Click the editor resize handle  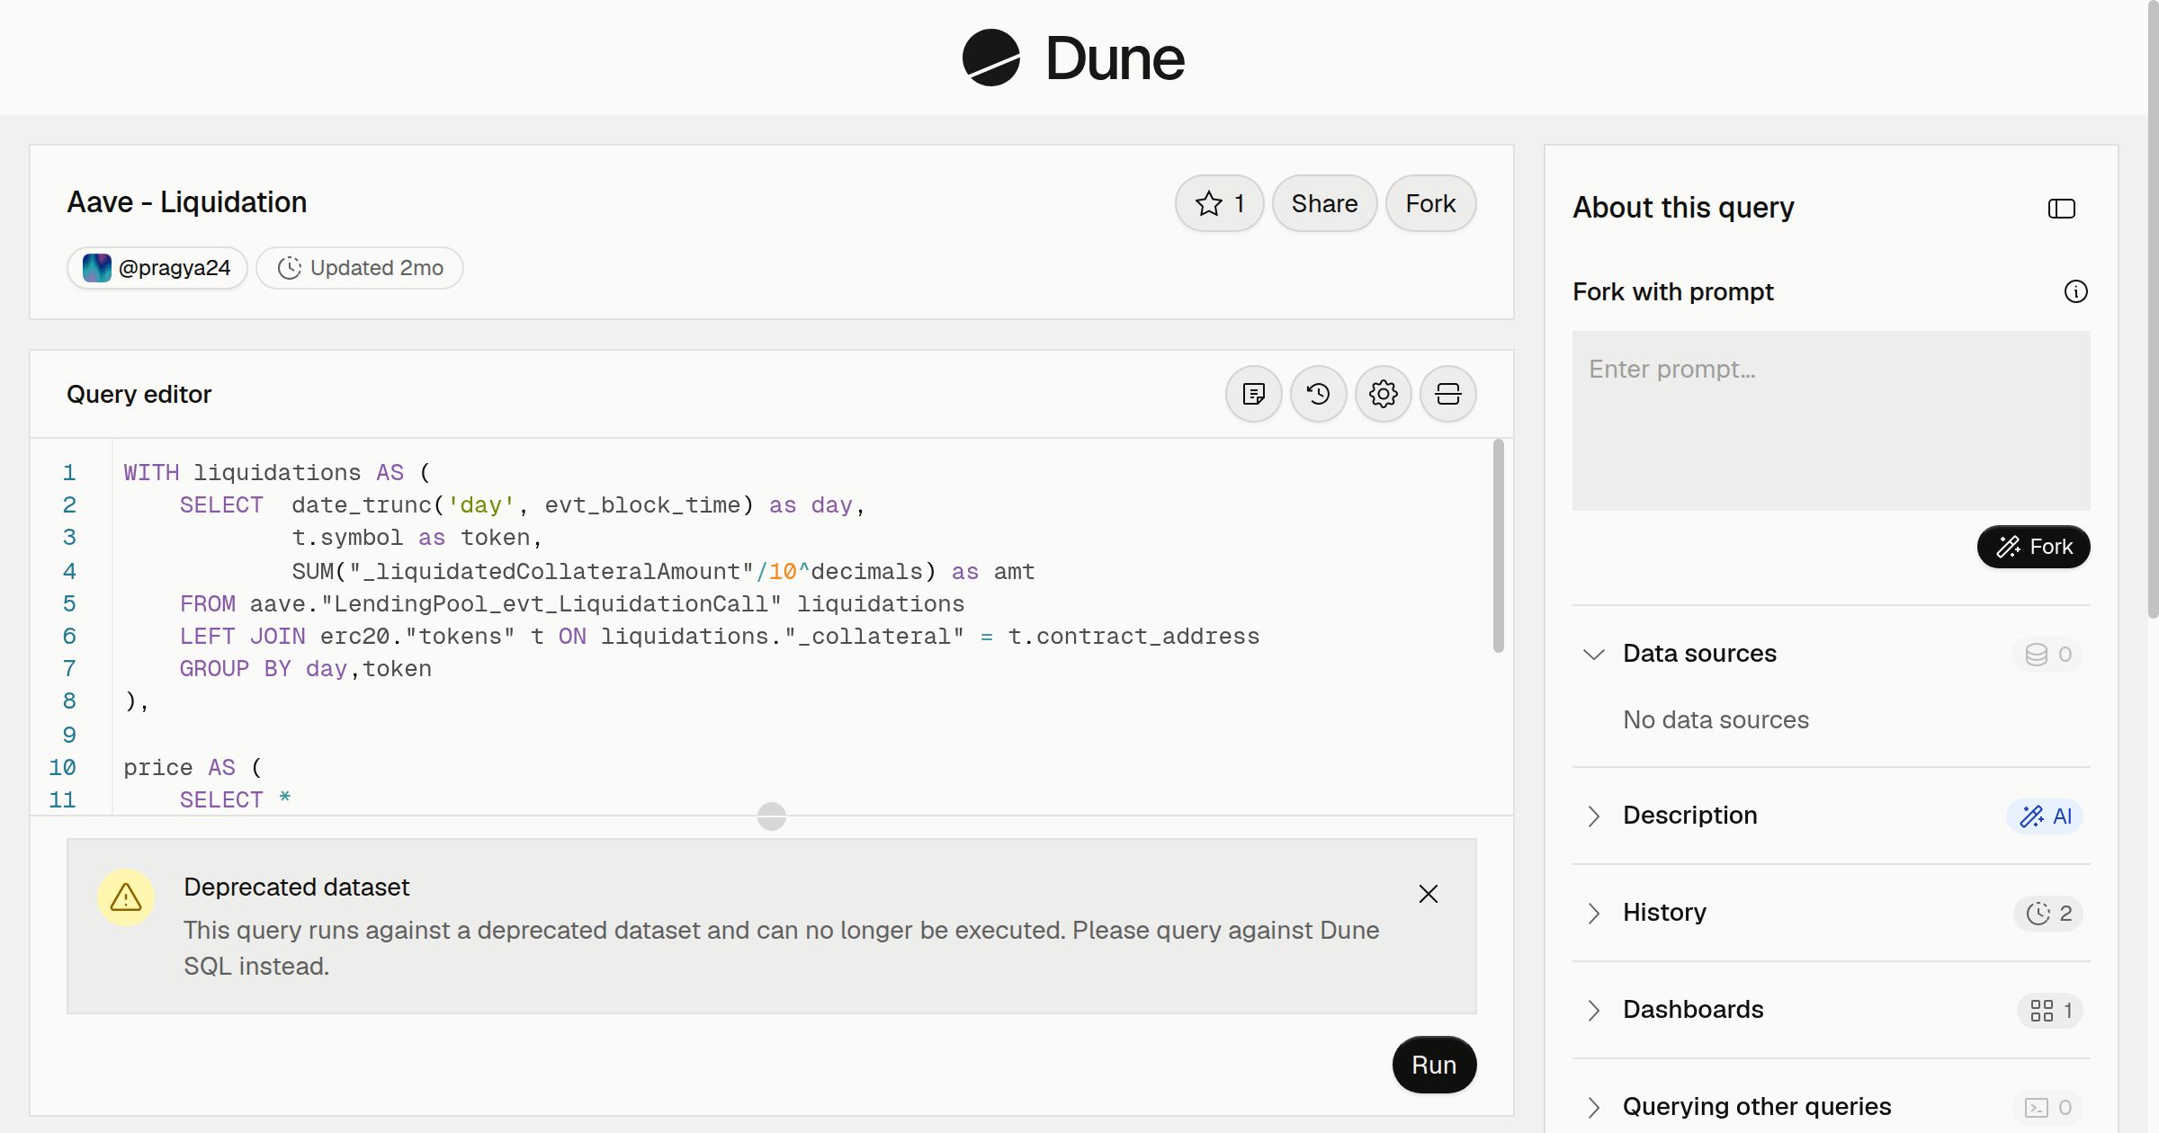pyautogui.click(x=772, y=816)
